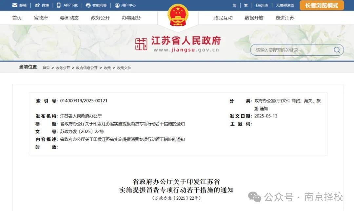Open the 省政府 navigation menu
The image size is (354, 211).
41,18
